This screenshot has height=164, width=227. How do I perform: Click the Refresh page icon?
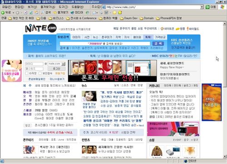tap(31, 13)
